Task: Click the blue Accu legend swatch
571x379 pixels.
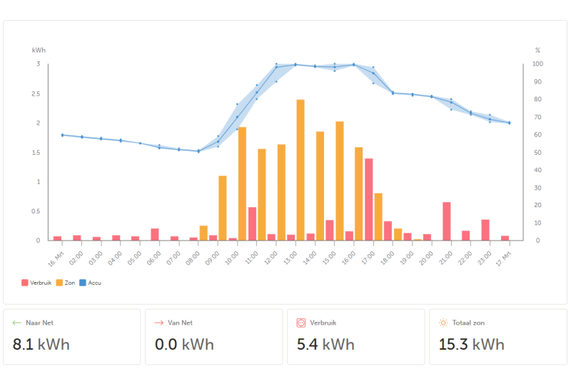Action: click(83, 283)
